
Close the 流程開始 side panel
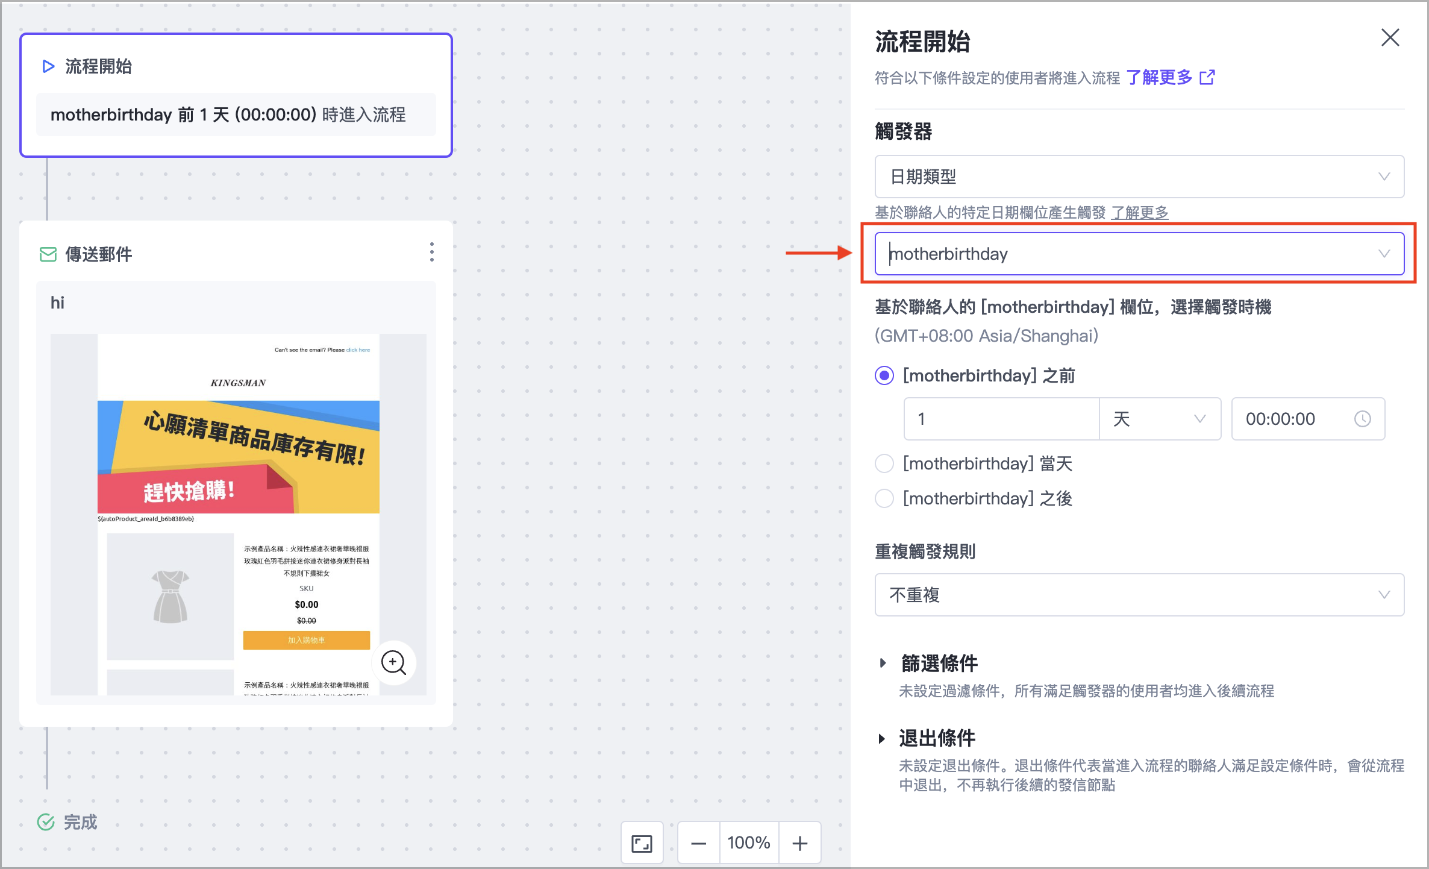click(1390, 38)
